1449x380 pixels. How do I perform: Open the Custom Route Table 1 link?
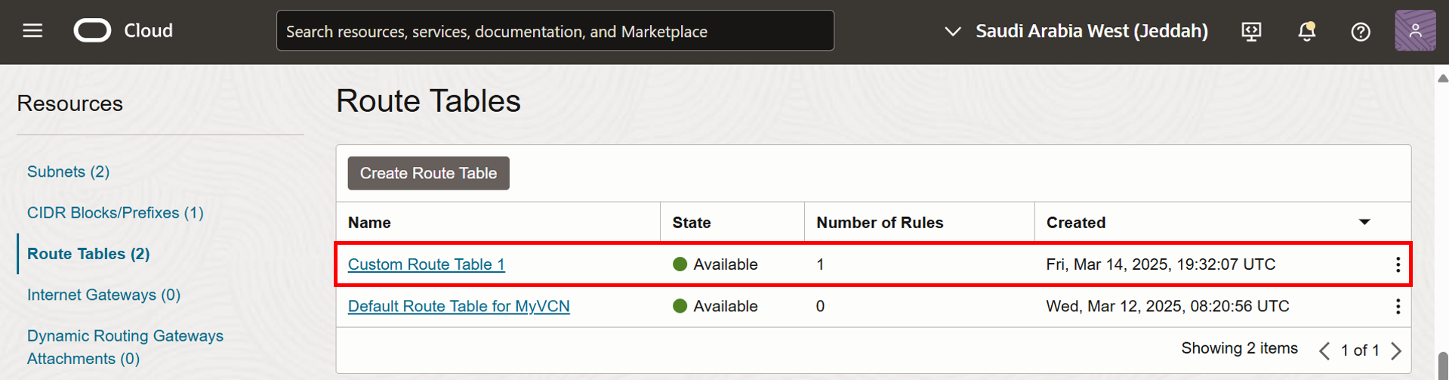426,264
